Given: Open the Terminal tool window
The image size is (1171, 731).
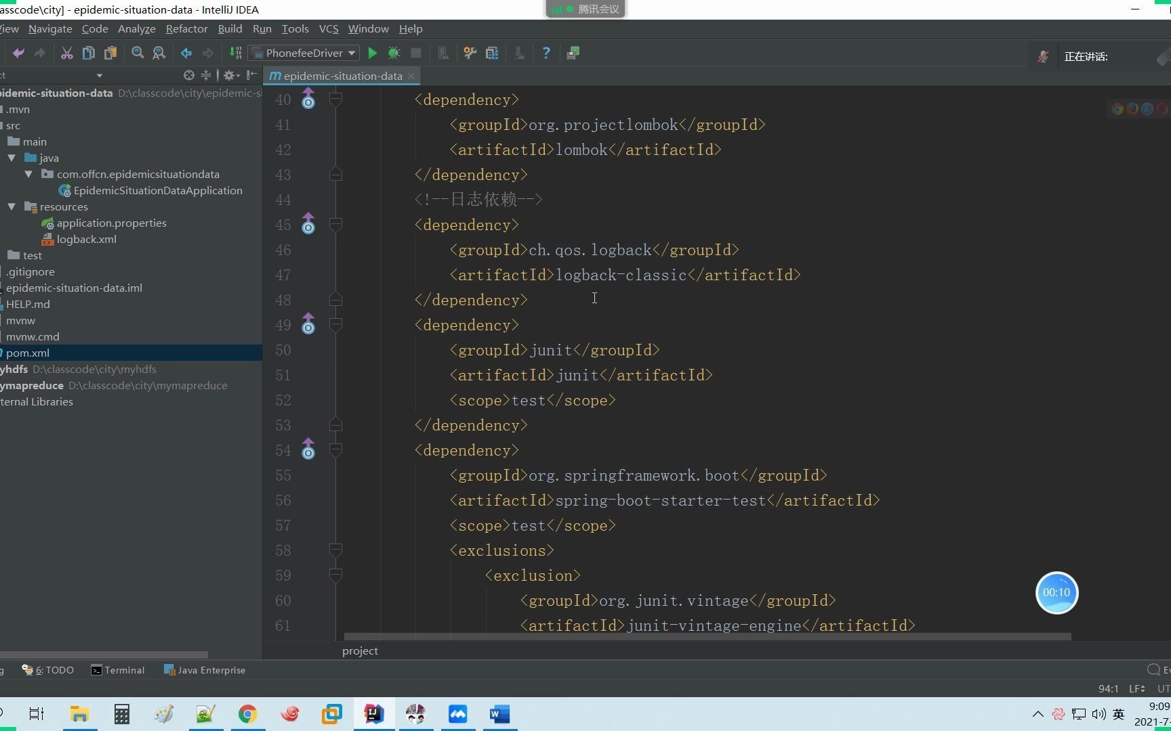Looking at the screenshot, I should click(x=118, y=670).
